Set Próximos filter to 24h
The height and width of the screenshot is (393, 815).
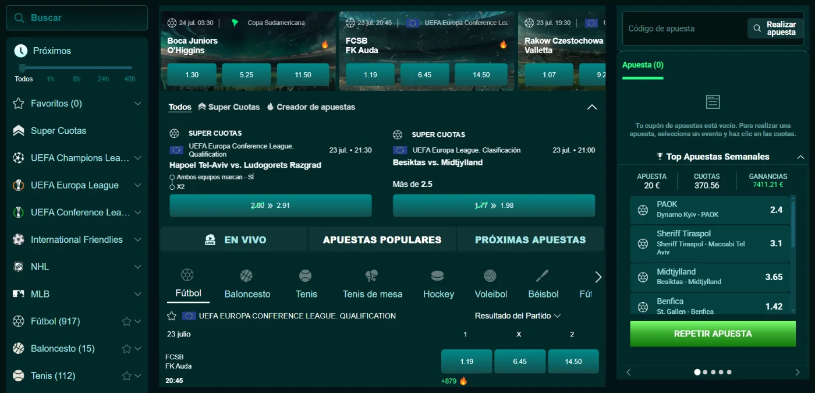point(103,79)
